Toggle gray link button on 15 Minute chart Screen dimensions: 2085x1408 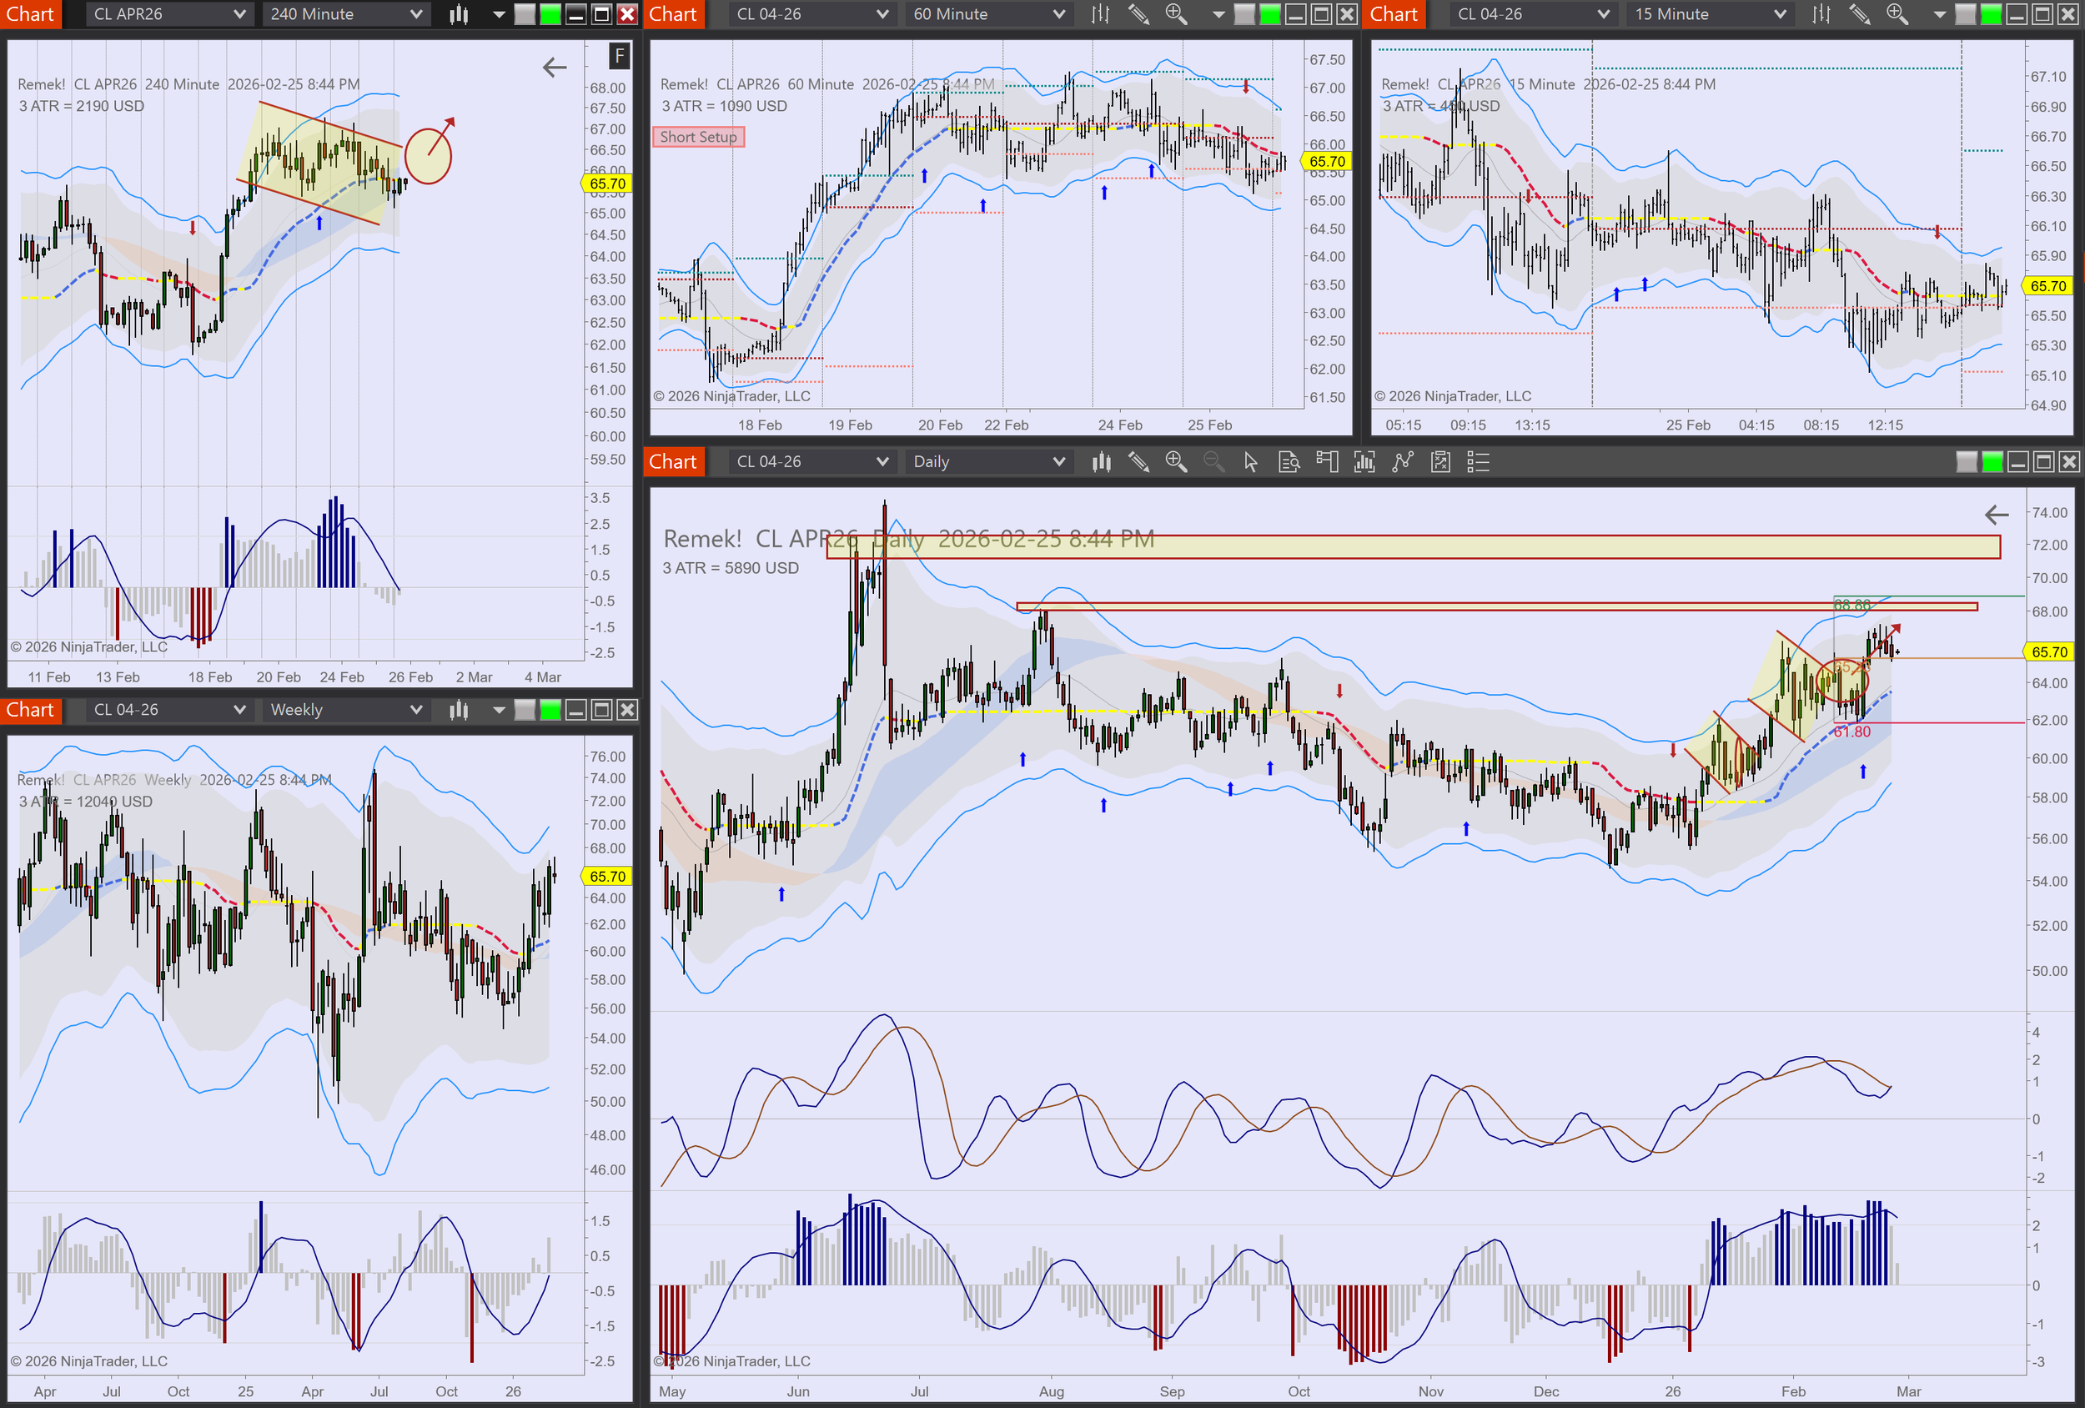(x=1965, y=14)
